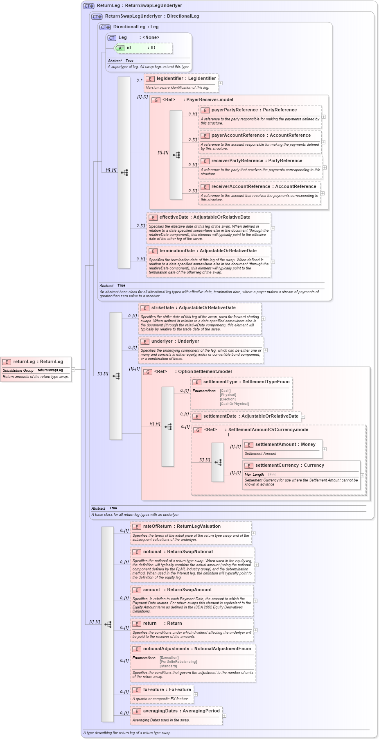
Task: Click the CT icon beside DirectionalLeg
Action: [105, 27]
